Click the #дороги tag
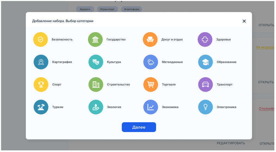 pyautogui.click(x=85, y=9)
